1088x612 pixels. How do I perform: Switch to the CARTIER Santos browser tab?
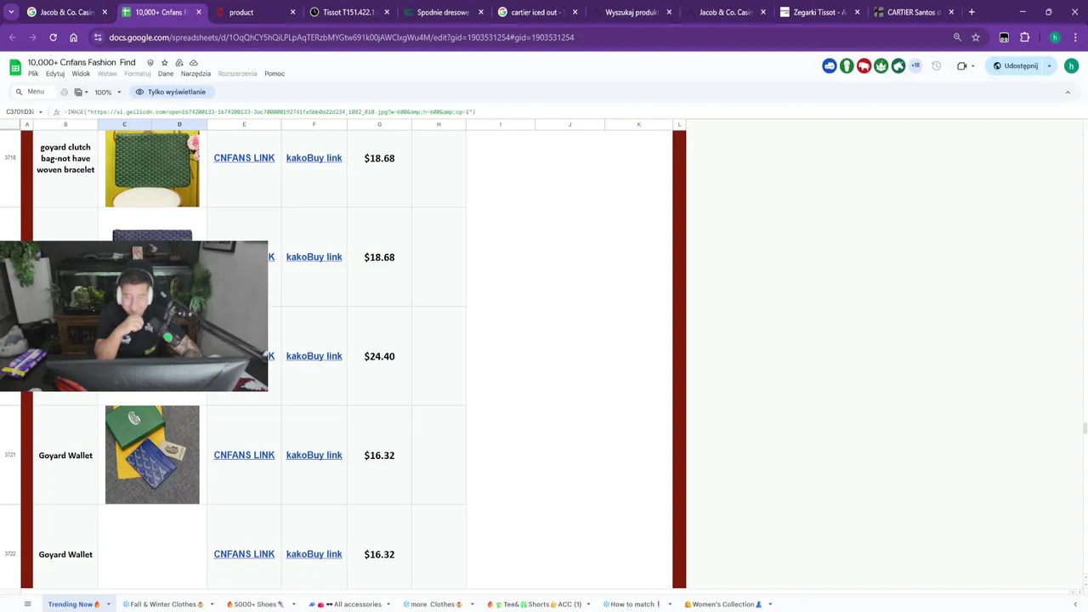pyautogui.click(x=912, y=12)
